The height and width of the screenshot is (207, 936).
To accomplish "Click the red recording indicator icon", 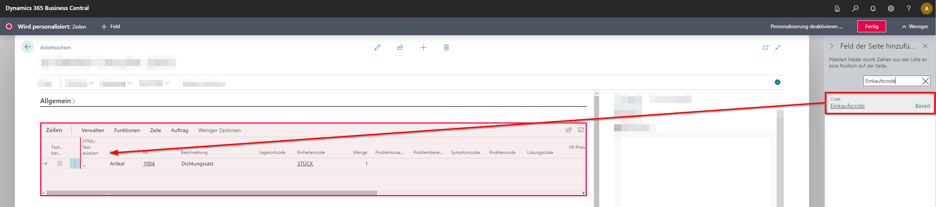I will (x=9, y=26).
